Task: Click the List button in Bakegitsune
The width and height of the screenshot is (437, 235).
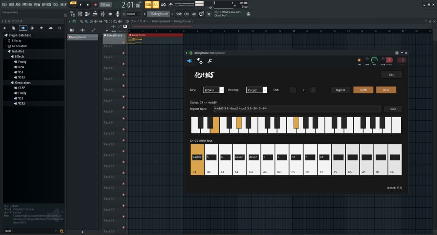Action: click(391, 75)
